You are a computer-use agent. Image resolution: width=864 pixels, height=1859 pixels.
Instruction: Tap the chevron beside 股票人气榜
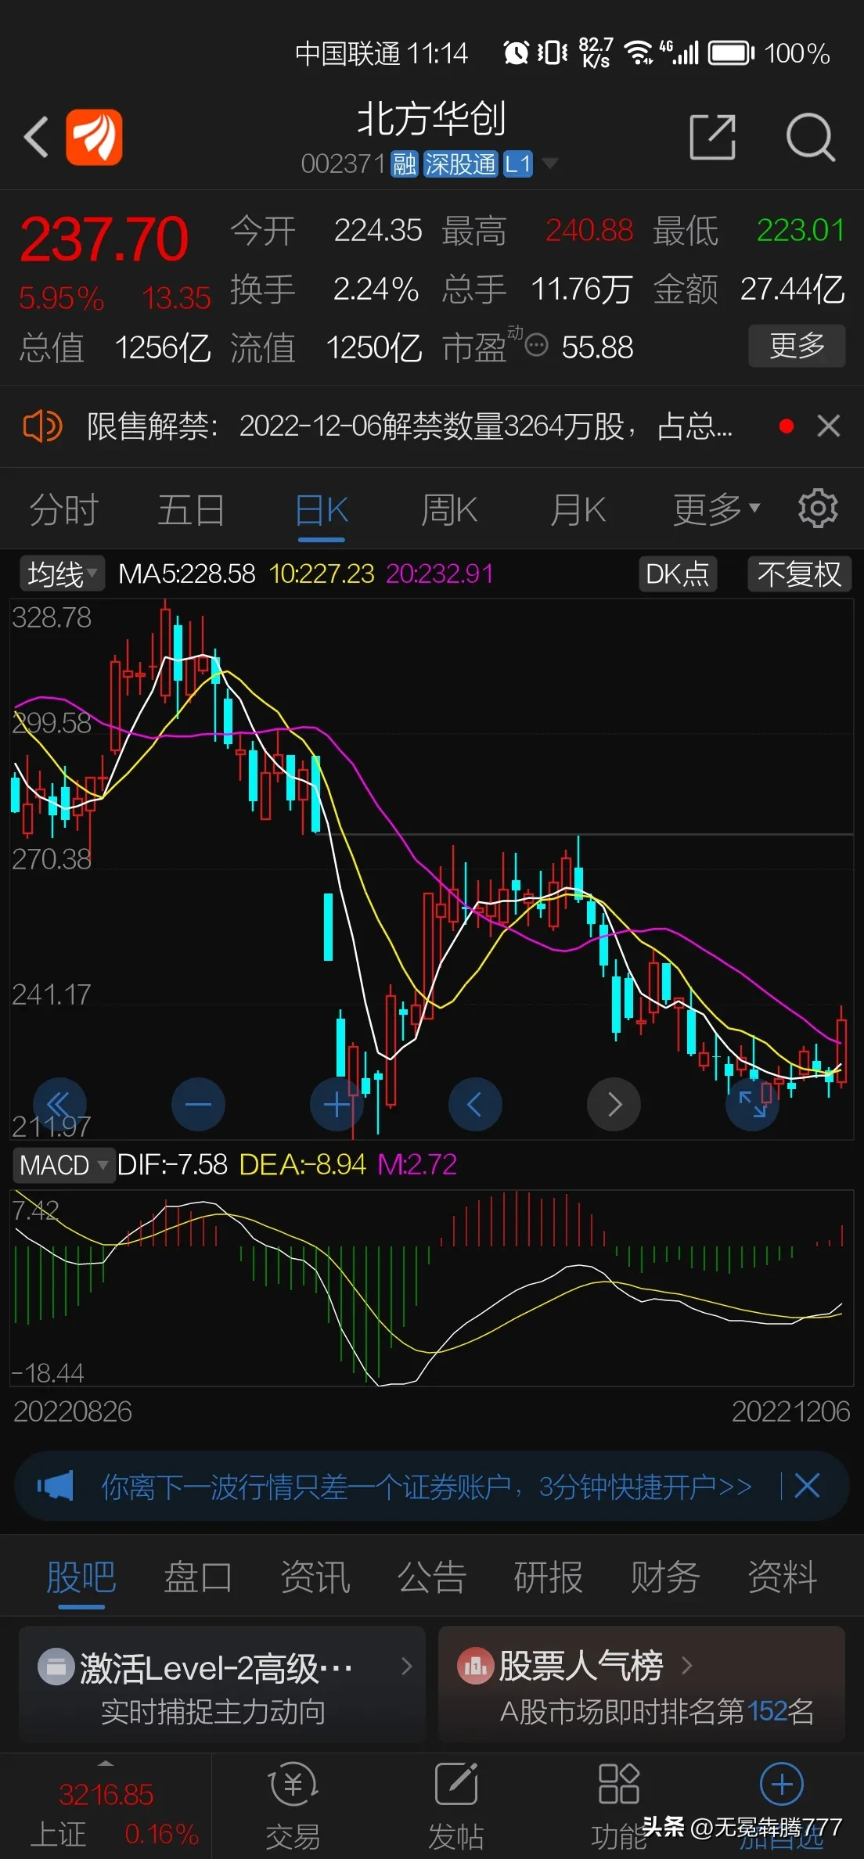pyautogui.click(x=687, y=1665)
